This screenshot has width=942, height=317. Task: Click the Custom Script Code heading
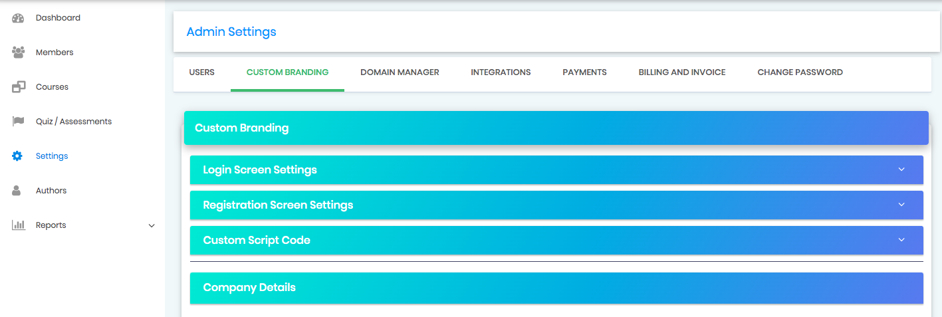click(x=257, y=240)
